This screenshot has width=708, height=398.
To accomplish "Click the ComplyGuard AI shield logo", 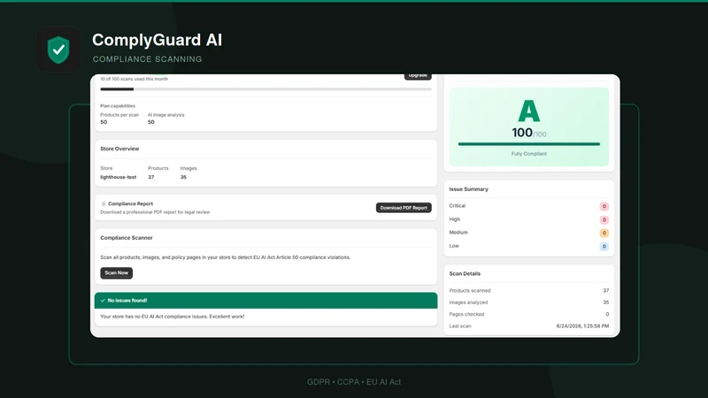I will (58, 50).
